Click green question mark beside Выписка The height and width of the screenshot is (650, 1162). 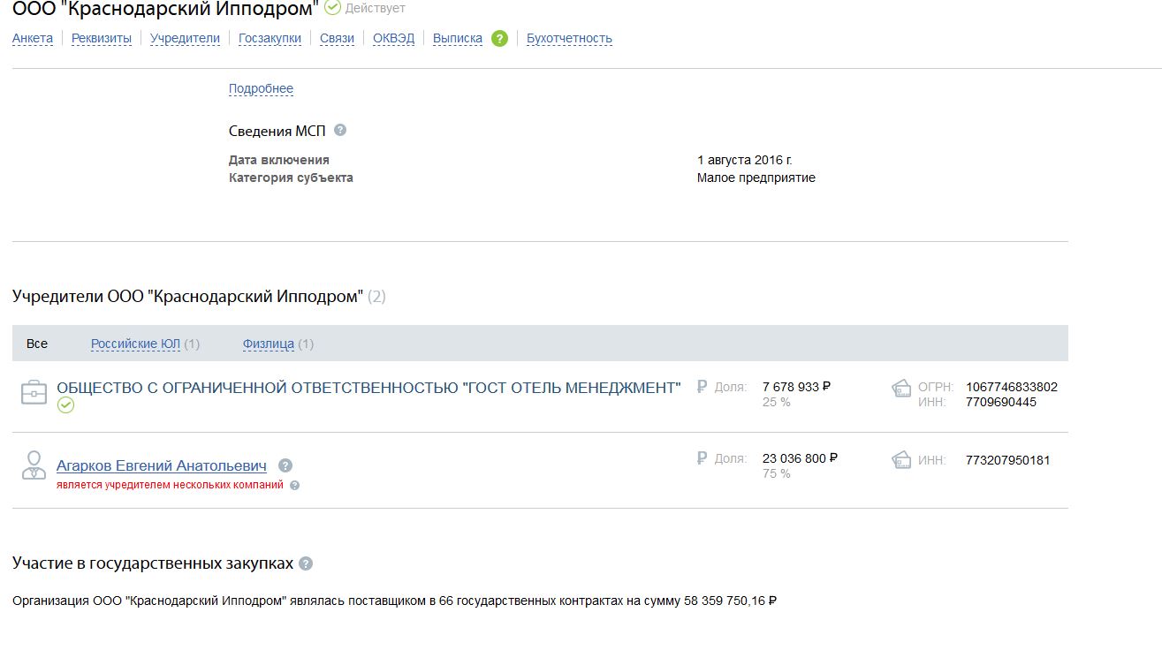pyautogui.click(x=499, y=38)
